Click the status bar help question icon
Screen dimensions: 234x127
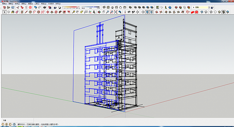tap(14, 124)
